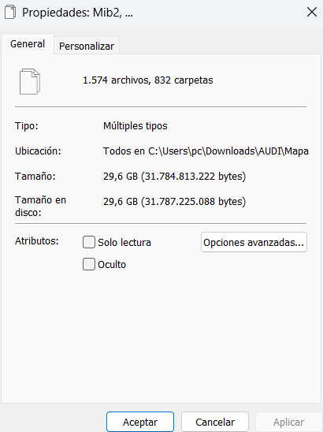Screen dimensions: 323x432
Task: Dismiss dialog using Cancelar button
Action: [215, 422]
